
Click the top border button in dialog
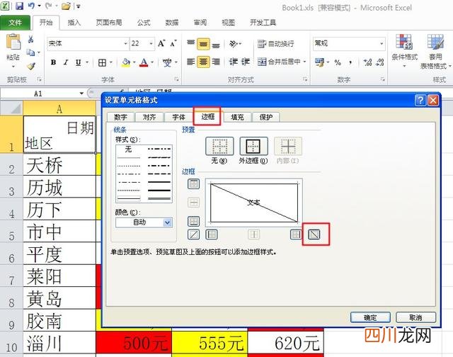pos(193,183)
